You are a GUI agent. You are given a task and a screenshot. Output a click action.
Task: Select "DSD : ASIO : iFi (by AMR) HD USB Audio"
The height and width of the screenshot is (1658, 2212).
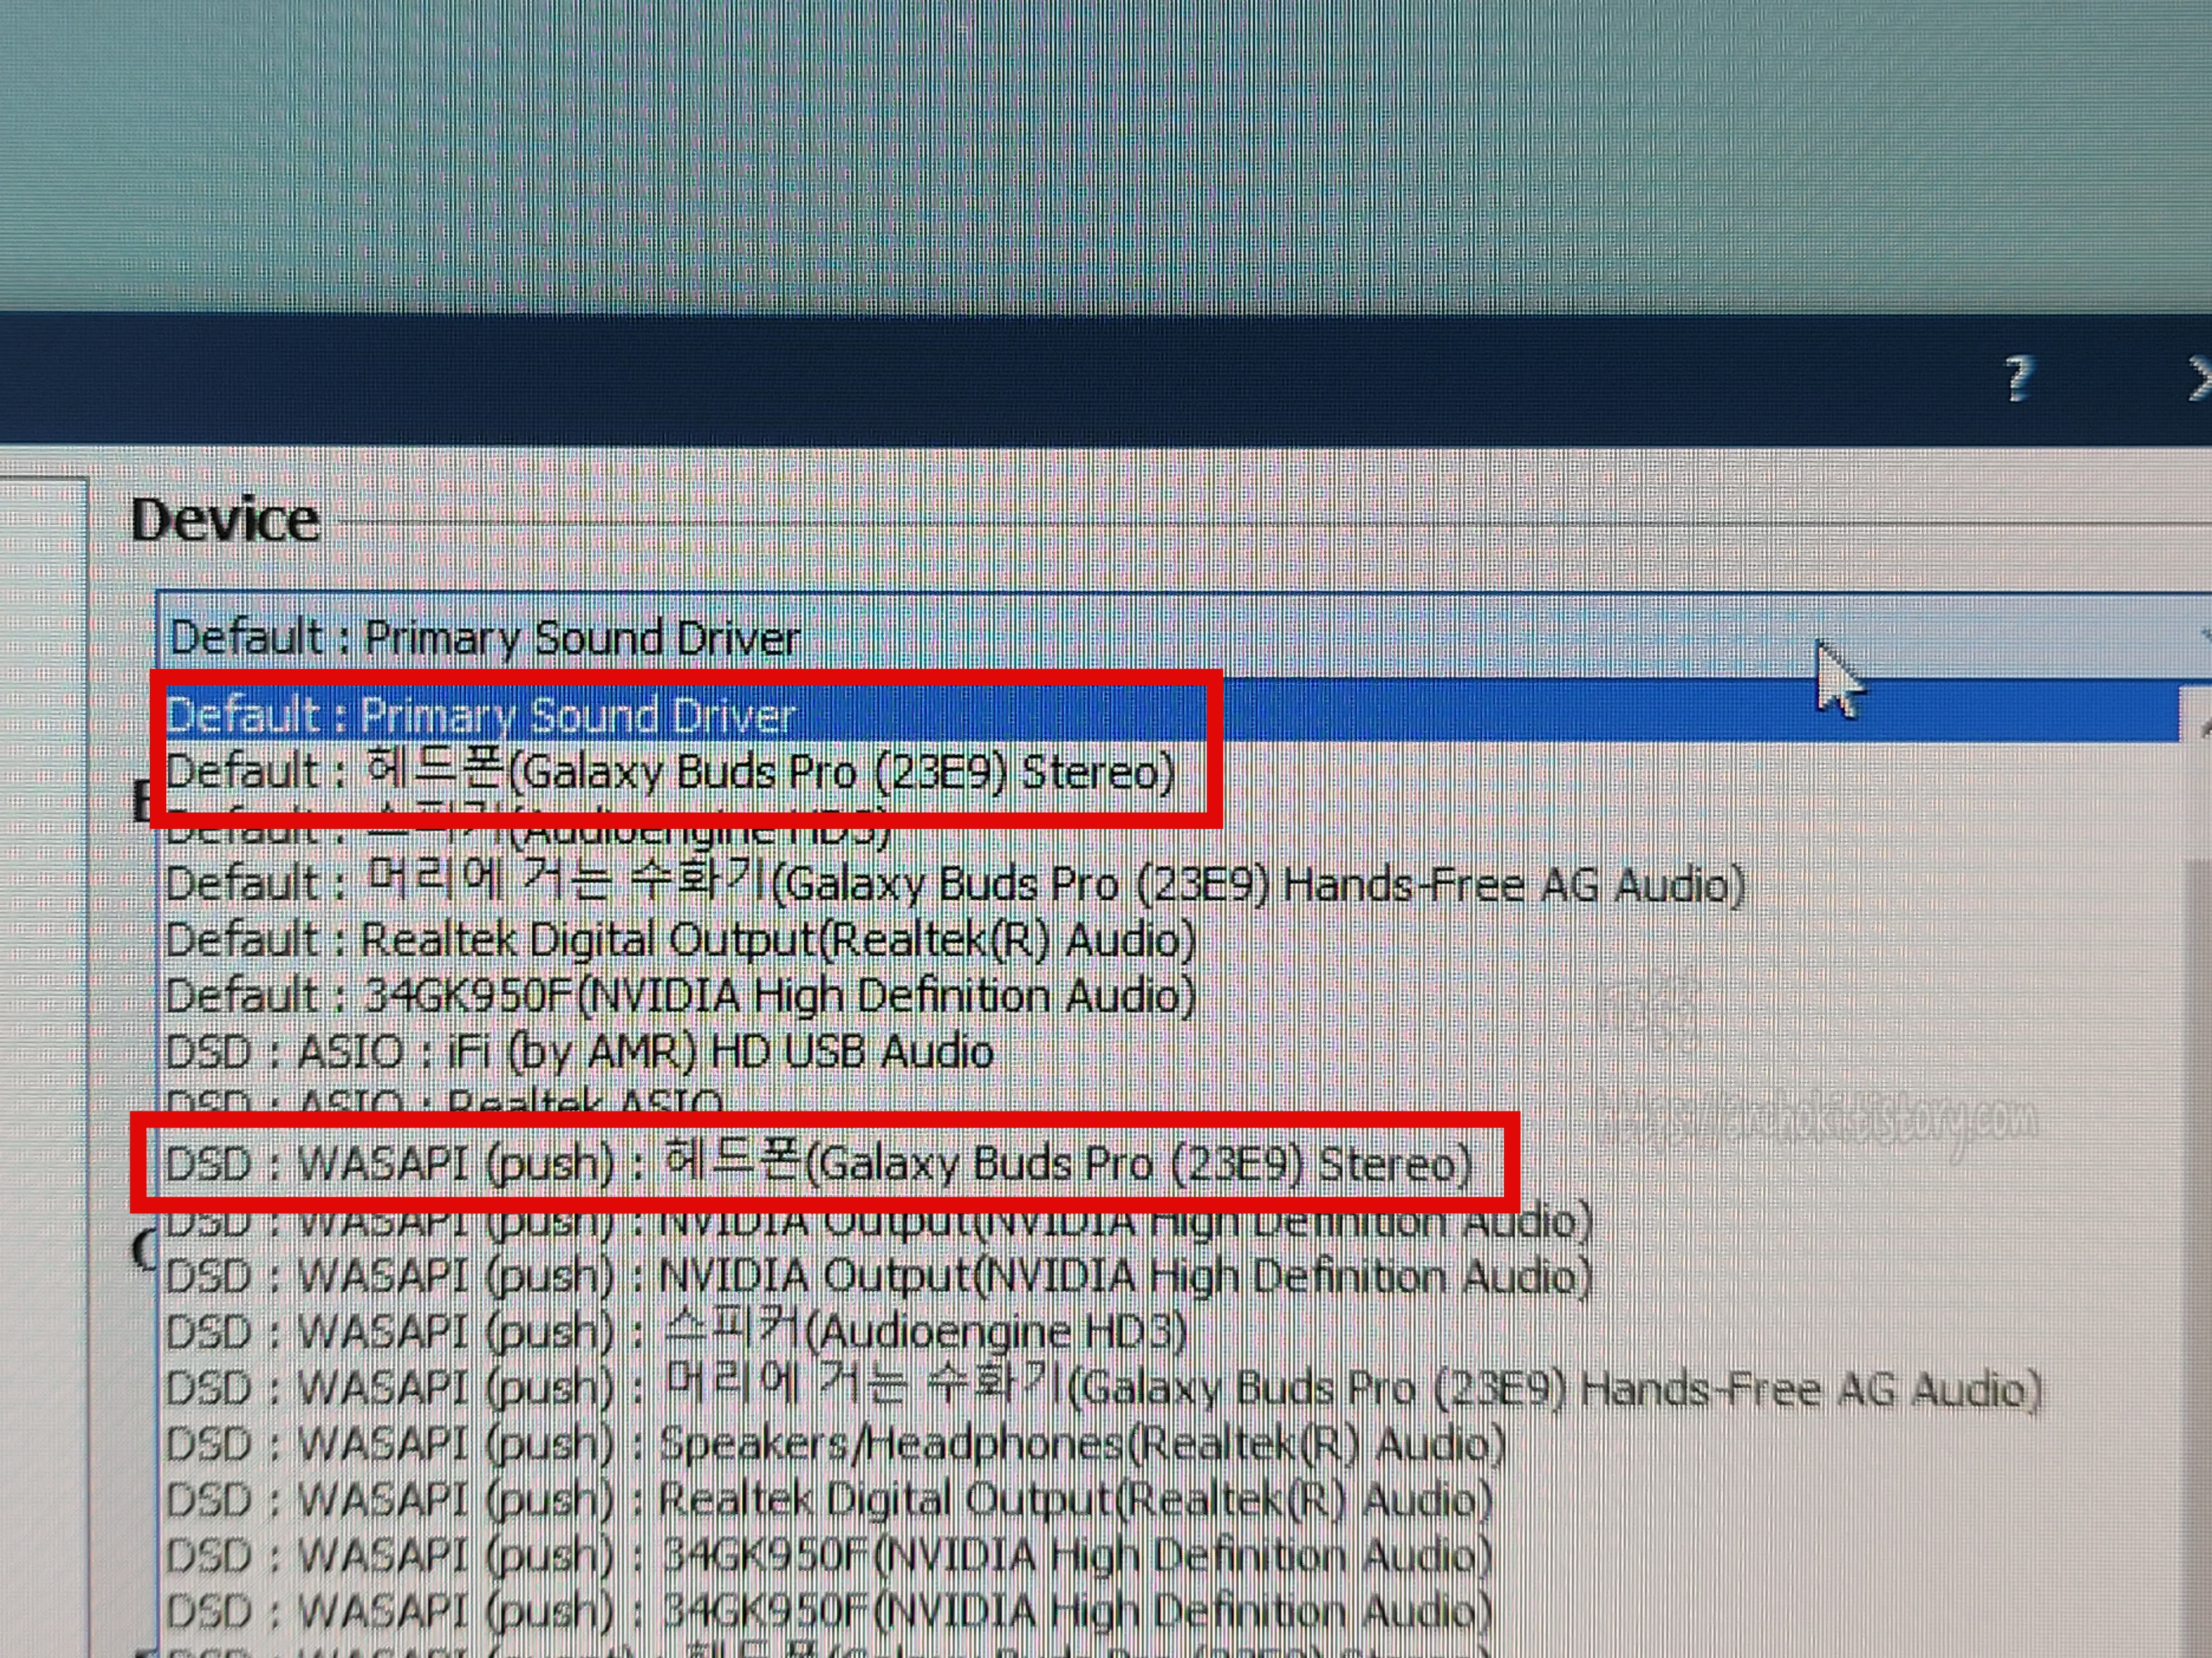pos(1170,1052)
